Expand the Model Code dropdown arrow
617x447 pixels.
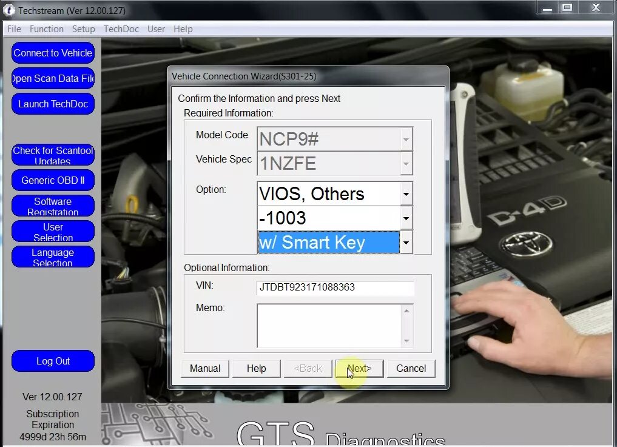[406, 139]
